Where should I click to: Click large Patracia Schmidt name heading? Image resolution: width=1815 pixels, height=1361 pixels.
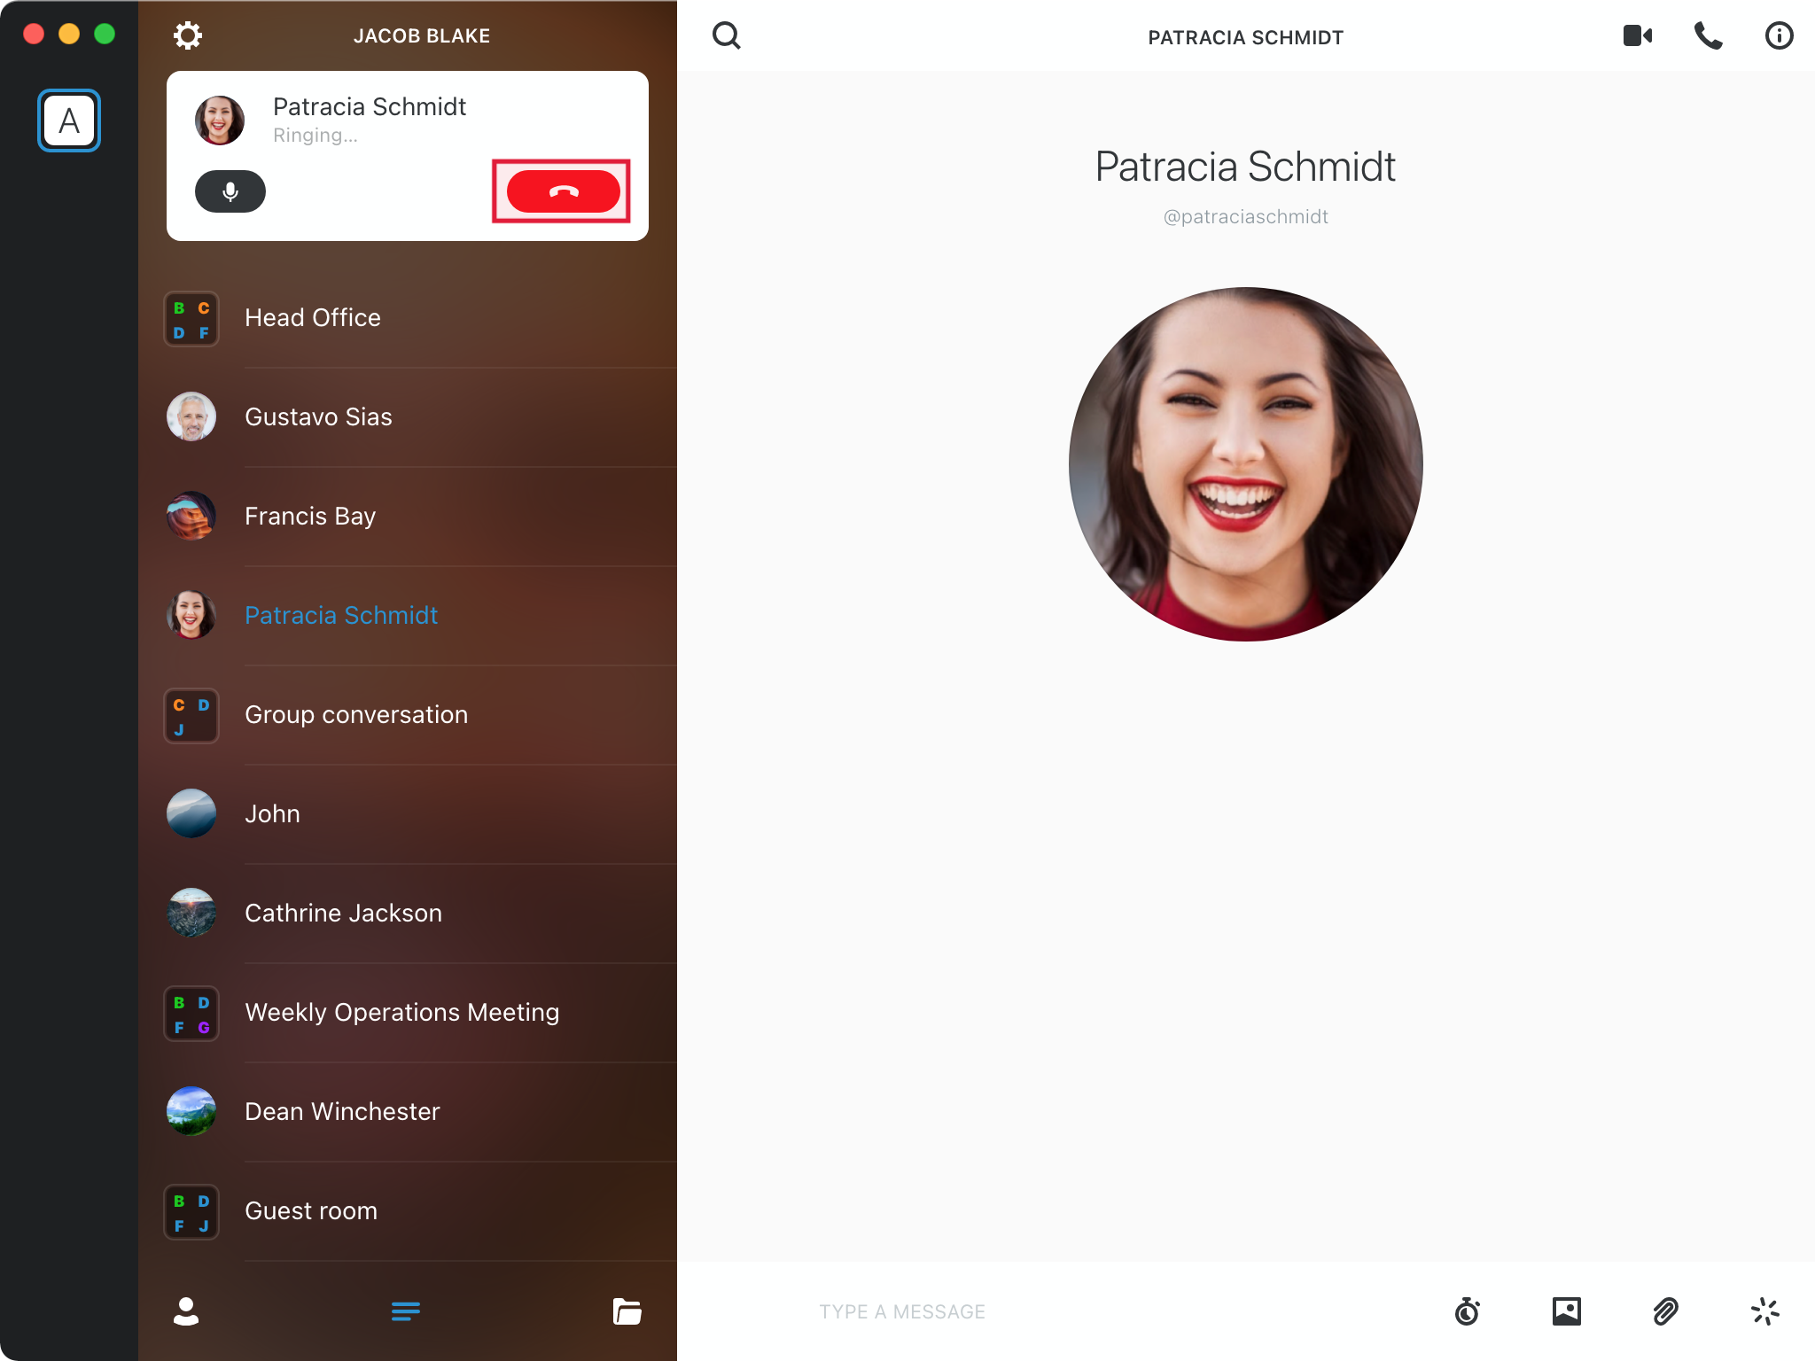tap(1245, 167)
